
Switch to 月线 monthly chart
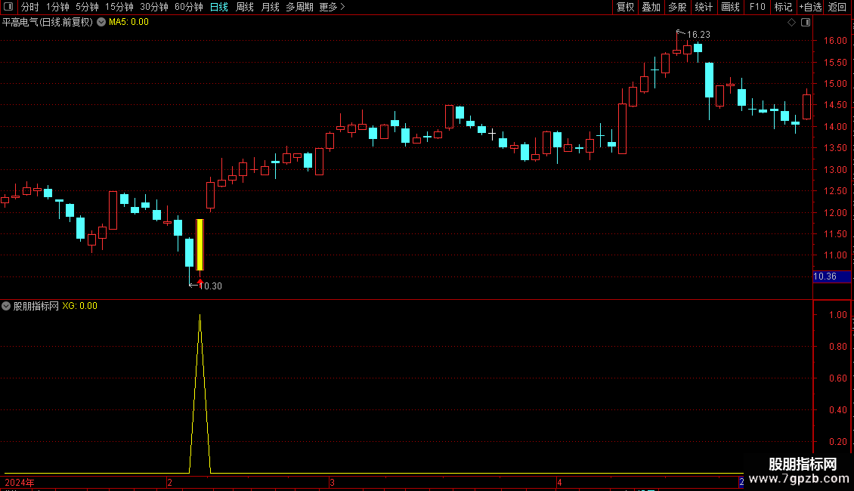click(270, 7)
